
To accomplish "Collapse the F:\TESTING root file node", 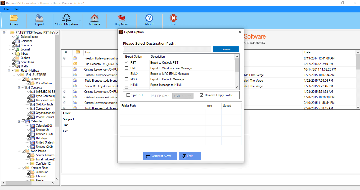I will pos(4,33).
